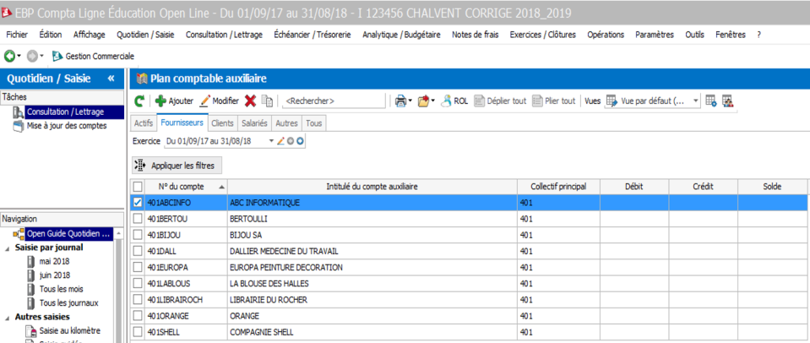
Task: Click the view editor grid icon
Action: 711,101
